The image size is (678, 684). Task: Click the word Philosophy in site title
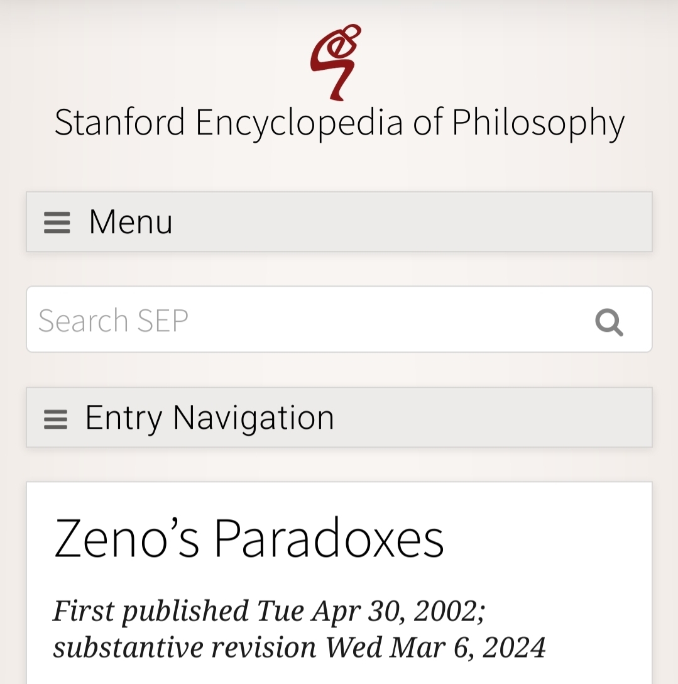(x=538, y=122)
